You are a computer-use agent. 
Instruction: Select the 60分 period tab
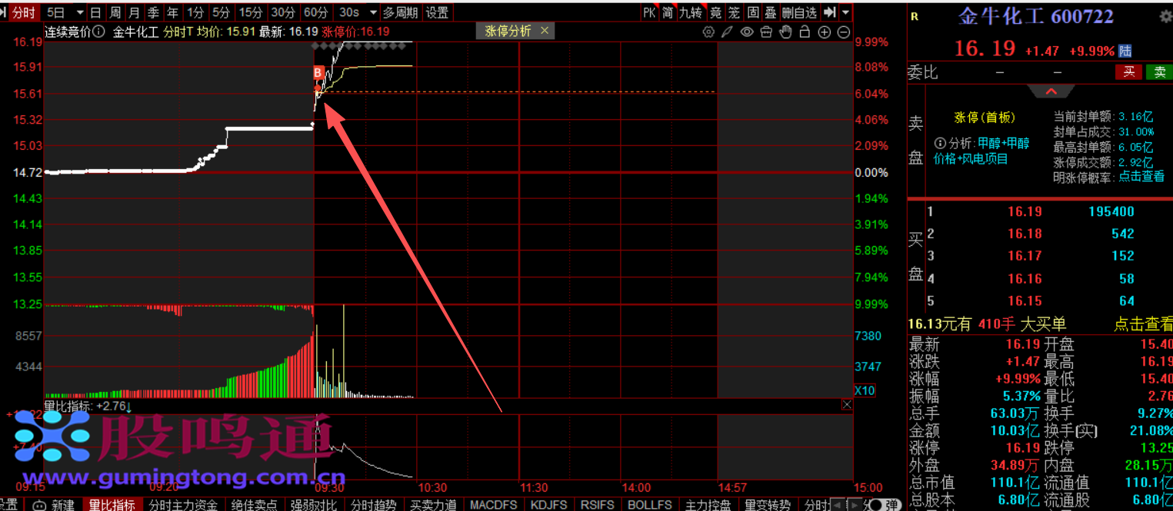(315, 12)
